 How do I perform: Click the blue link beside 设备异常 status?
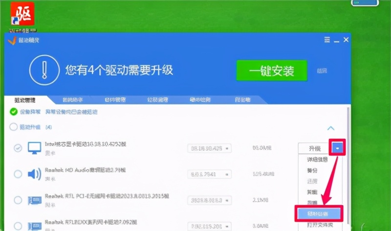click(x=71, y=112)
